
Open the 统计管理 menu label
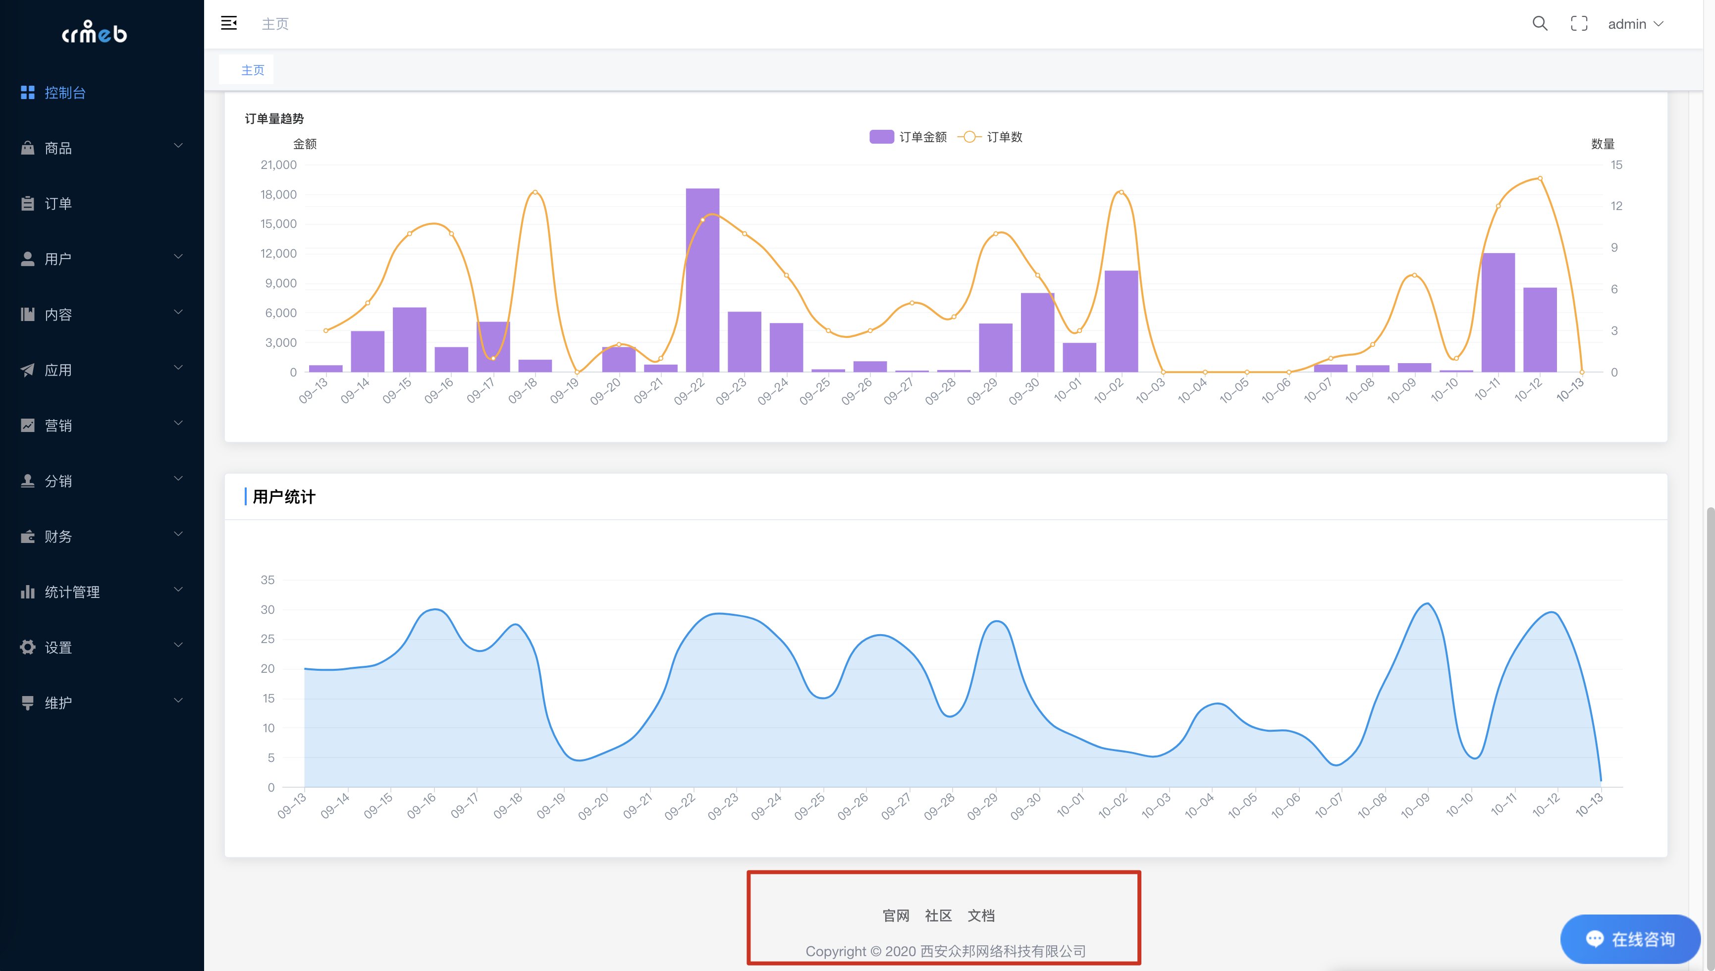(x=72, y=592)
